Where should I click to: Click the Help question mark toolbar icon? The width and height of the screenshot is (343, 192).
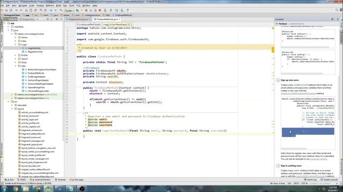click(128, 10)
